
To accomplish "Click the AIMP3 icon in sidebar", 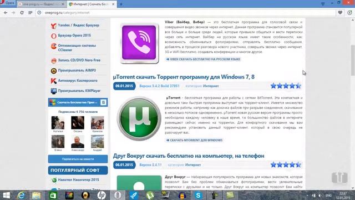I will click(x=54, y=71).
